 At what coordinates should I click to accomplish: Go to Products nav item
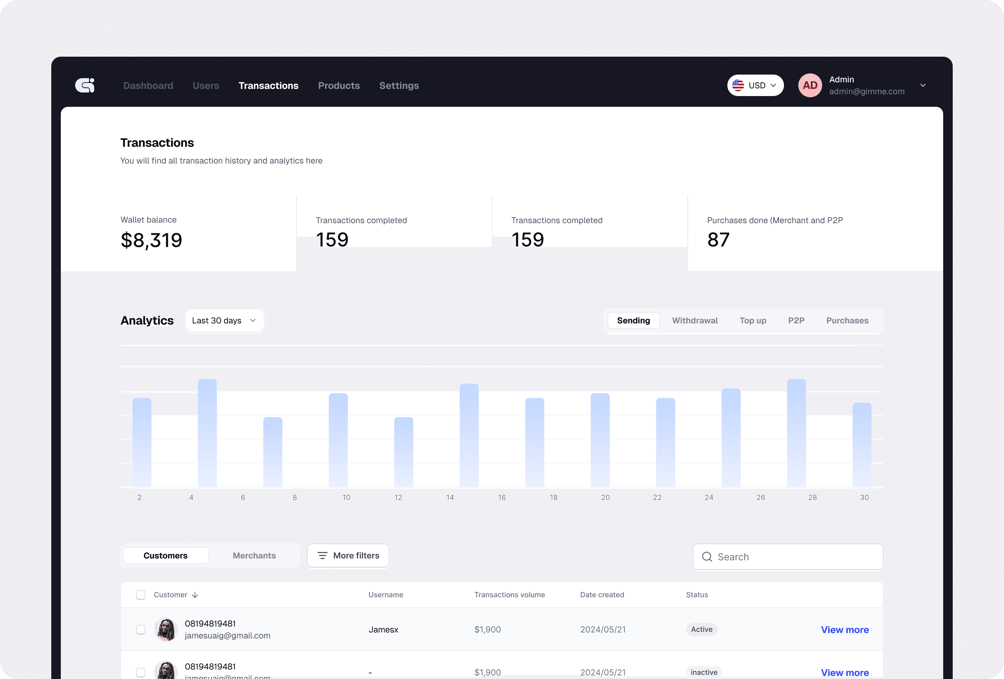[339, 86]
